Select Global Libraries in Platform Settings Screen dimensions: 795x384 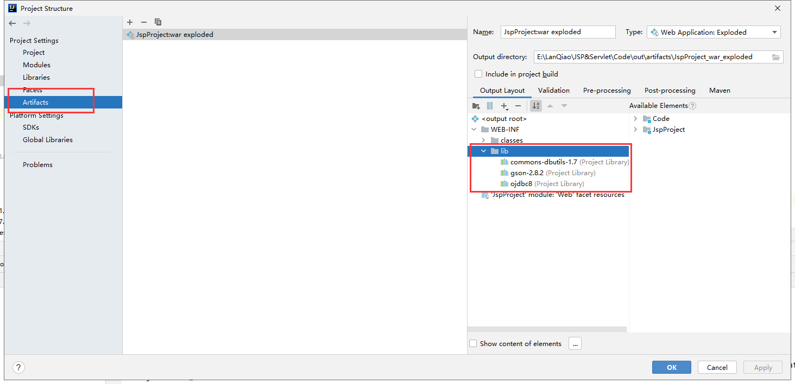coord(47,139)
